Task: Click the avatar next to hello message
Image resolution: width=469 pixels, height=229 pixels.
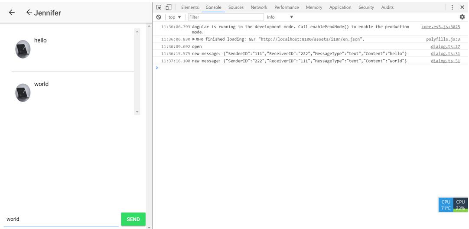Action: point(23,49)
